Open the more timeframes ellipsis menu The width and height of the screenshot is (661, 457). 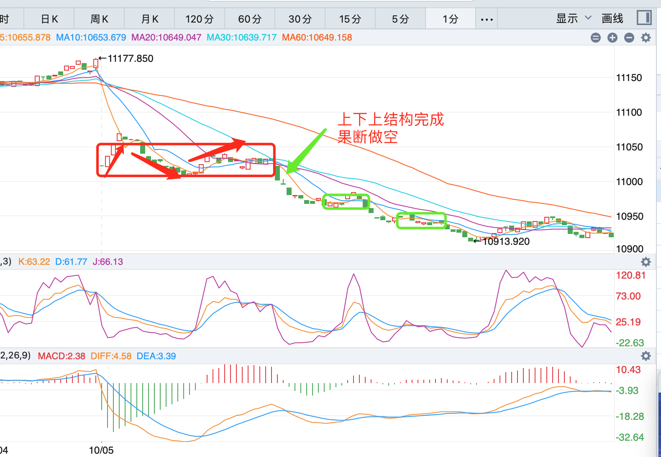click(487, 19)
